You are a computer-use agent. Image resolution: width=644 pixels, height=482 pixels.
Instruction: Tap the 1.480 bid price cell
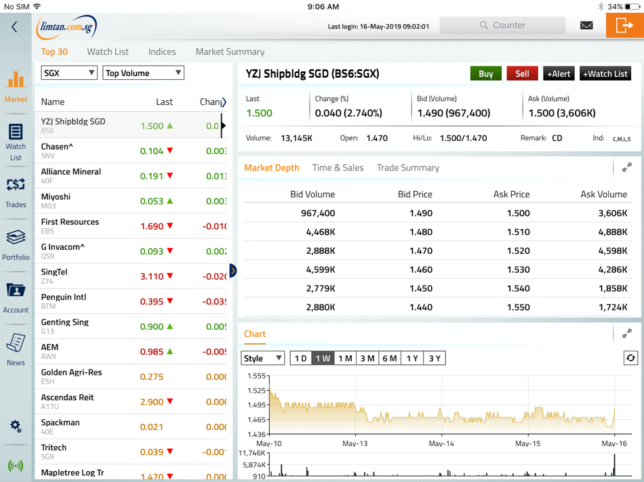(420, 232)
